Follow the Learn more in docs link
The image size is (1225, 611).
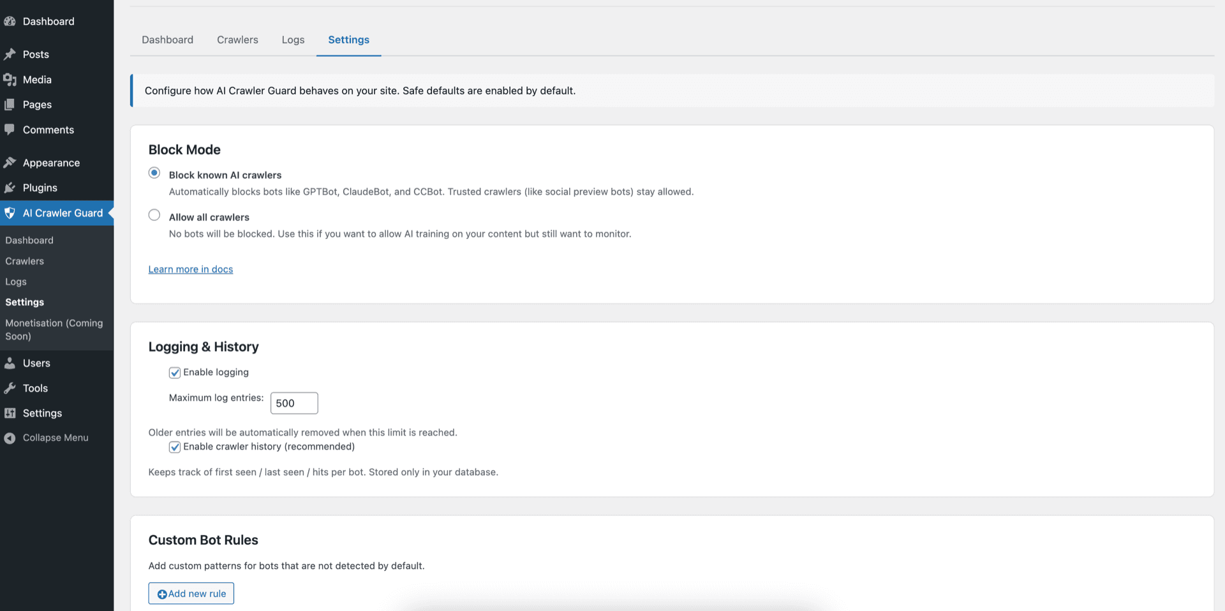point(190,269)
